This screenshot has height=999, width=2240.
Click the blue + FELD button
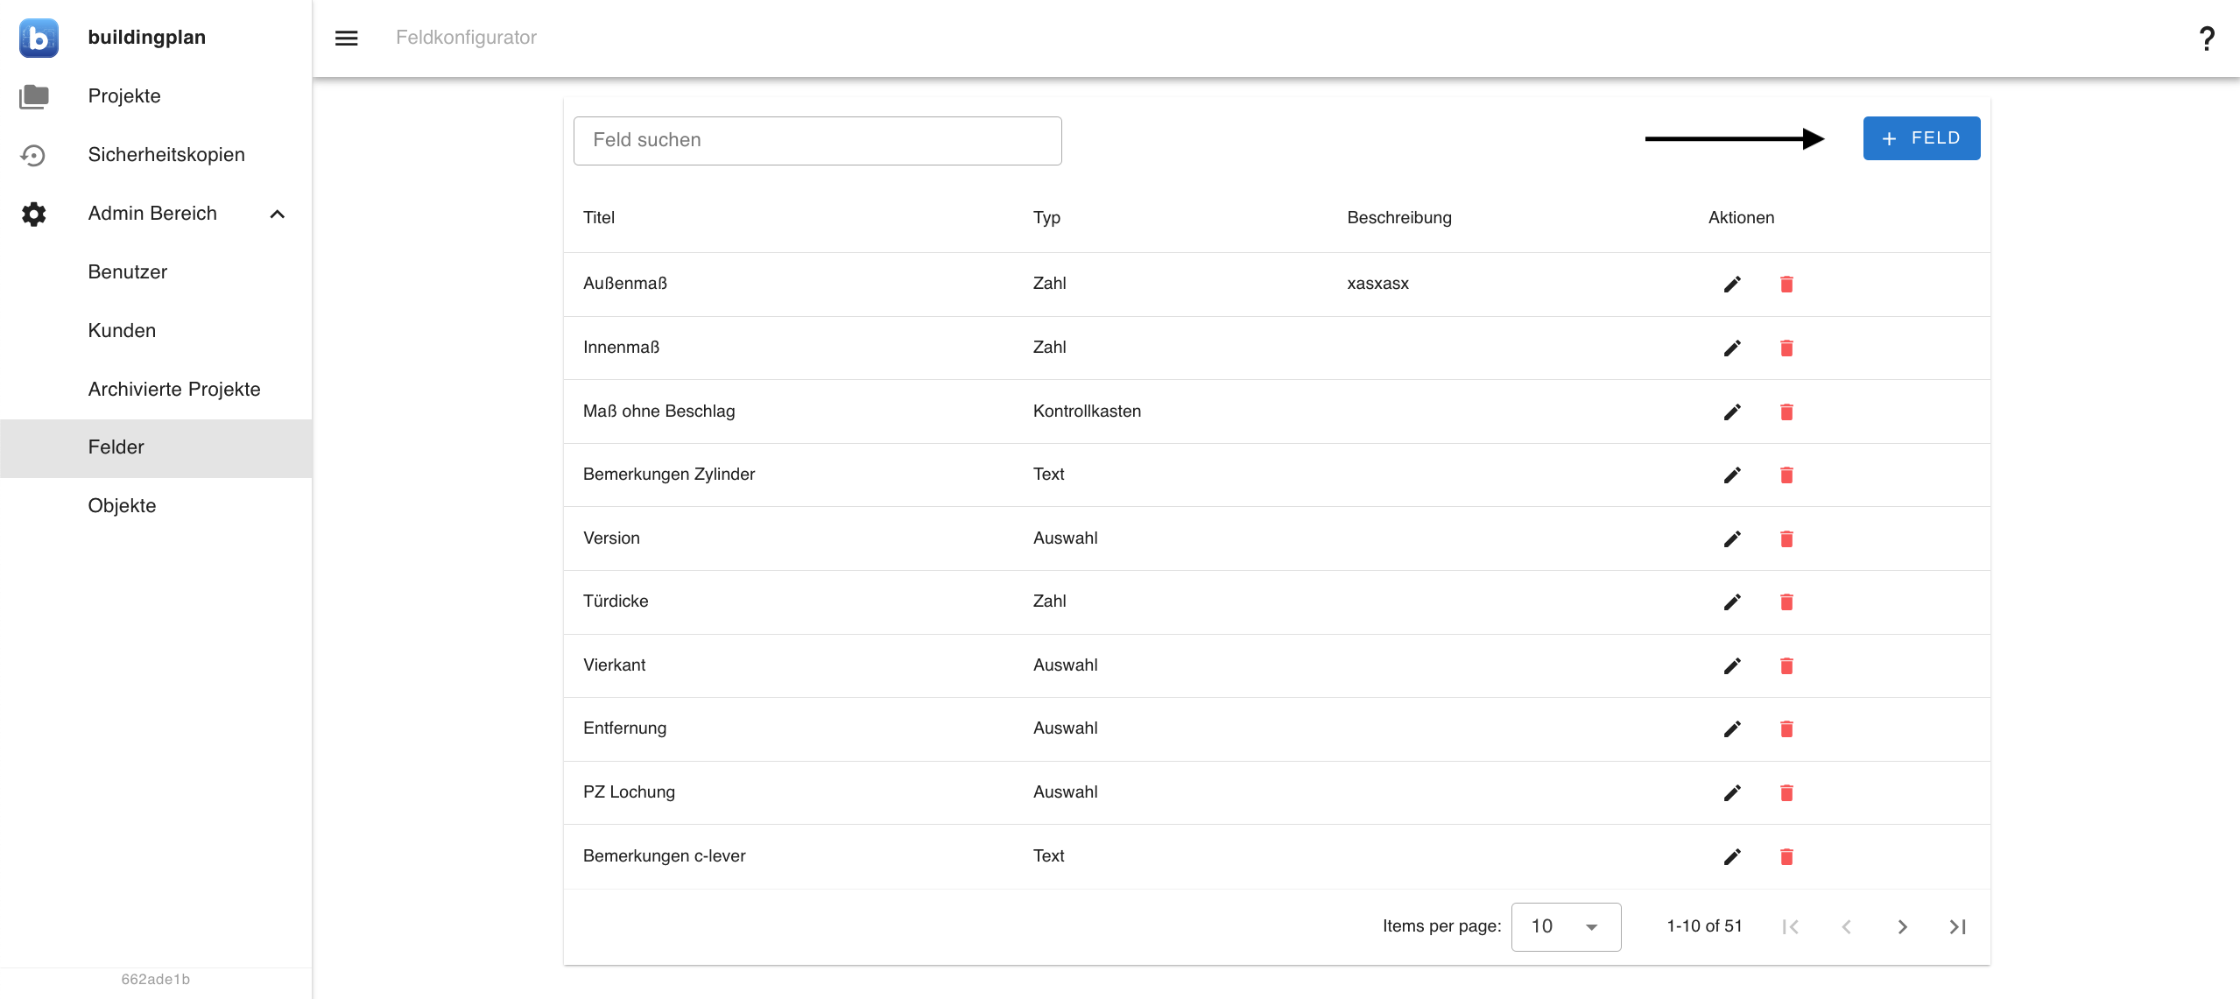[1920, 138]
